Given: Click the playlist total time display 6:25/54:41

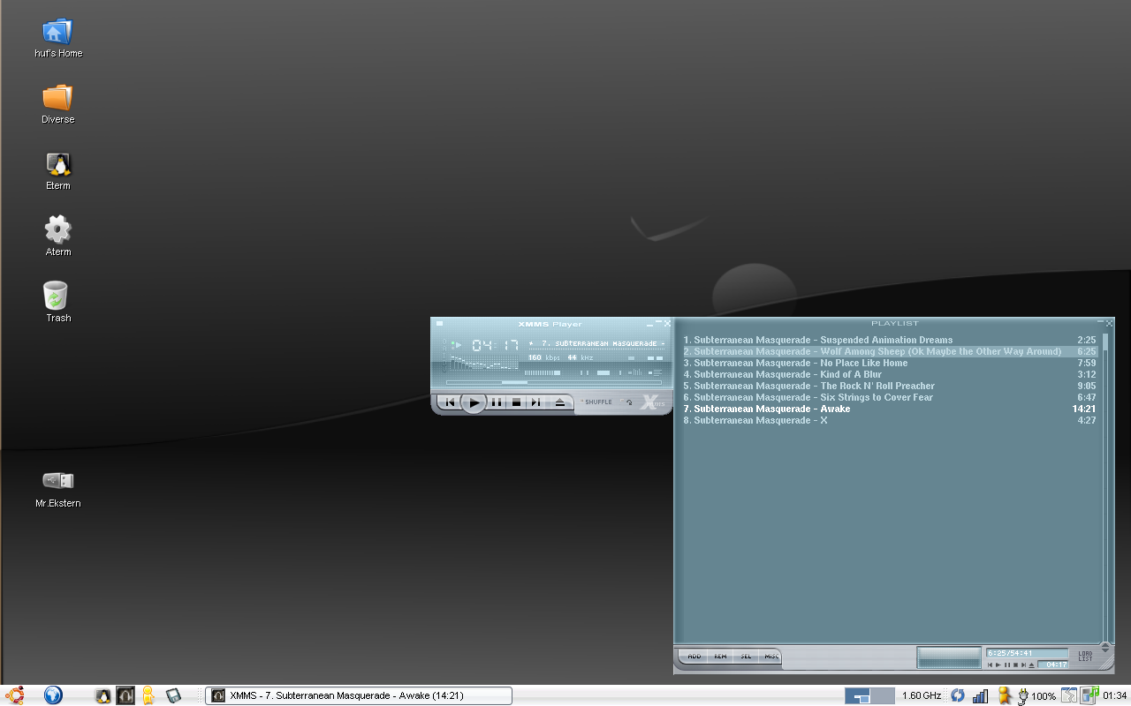Looking at the screenshot, I should tap(1028, 653).
